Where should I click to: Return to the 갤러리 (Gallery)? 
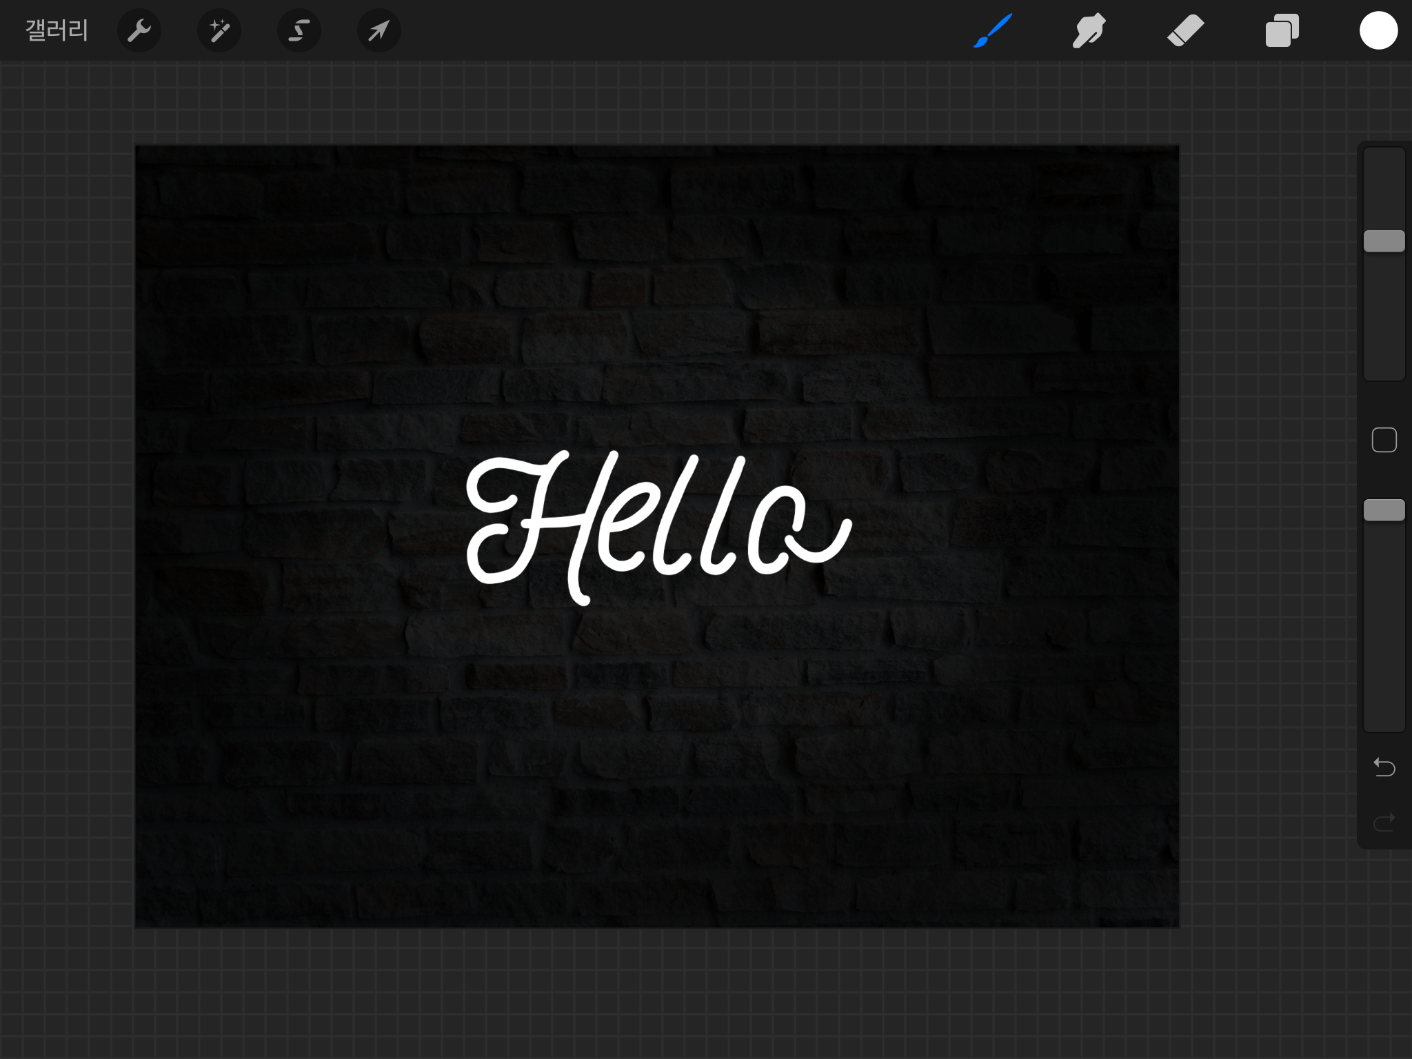pos(57,31)
